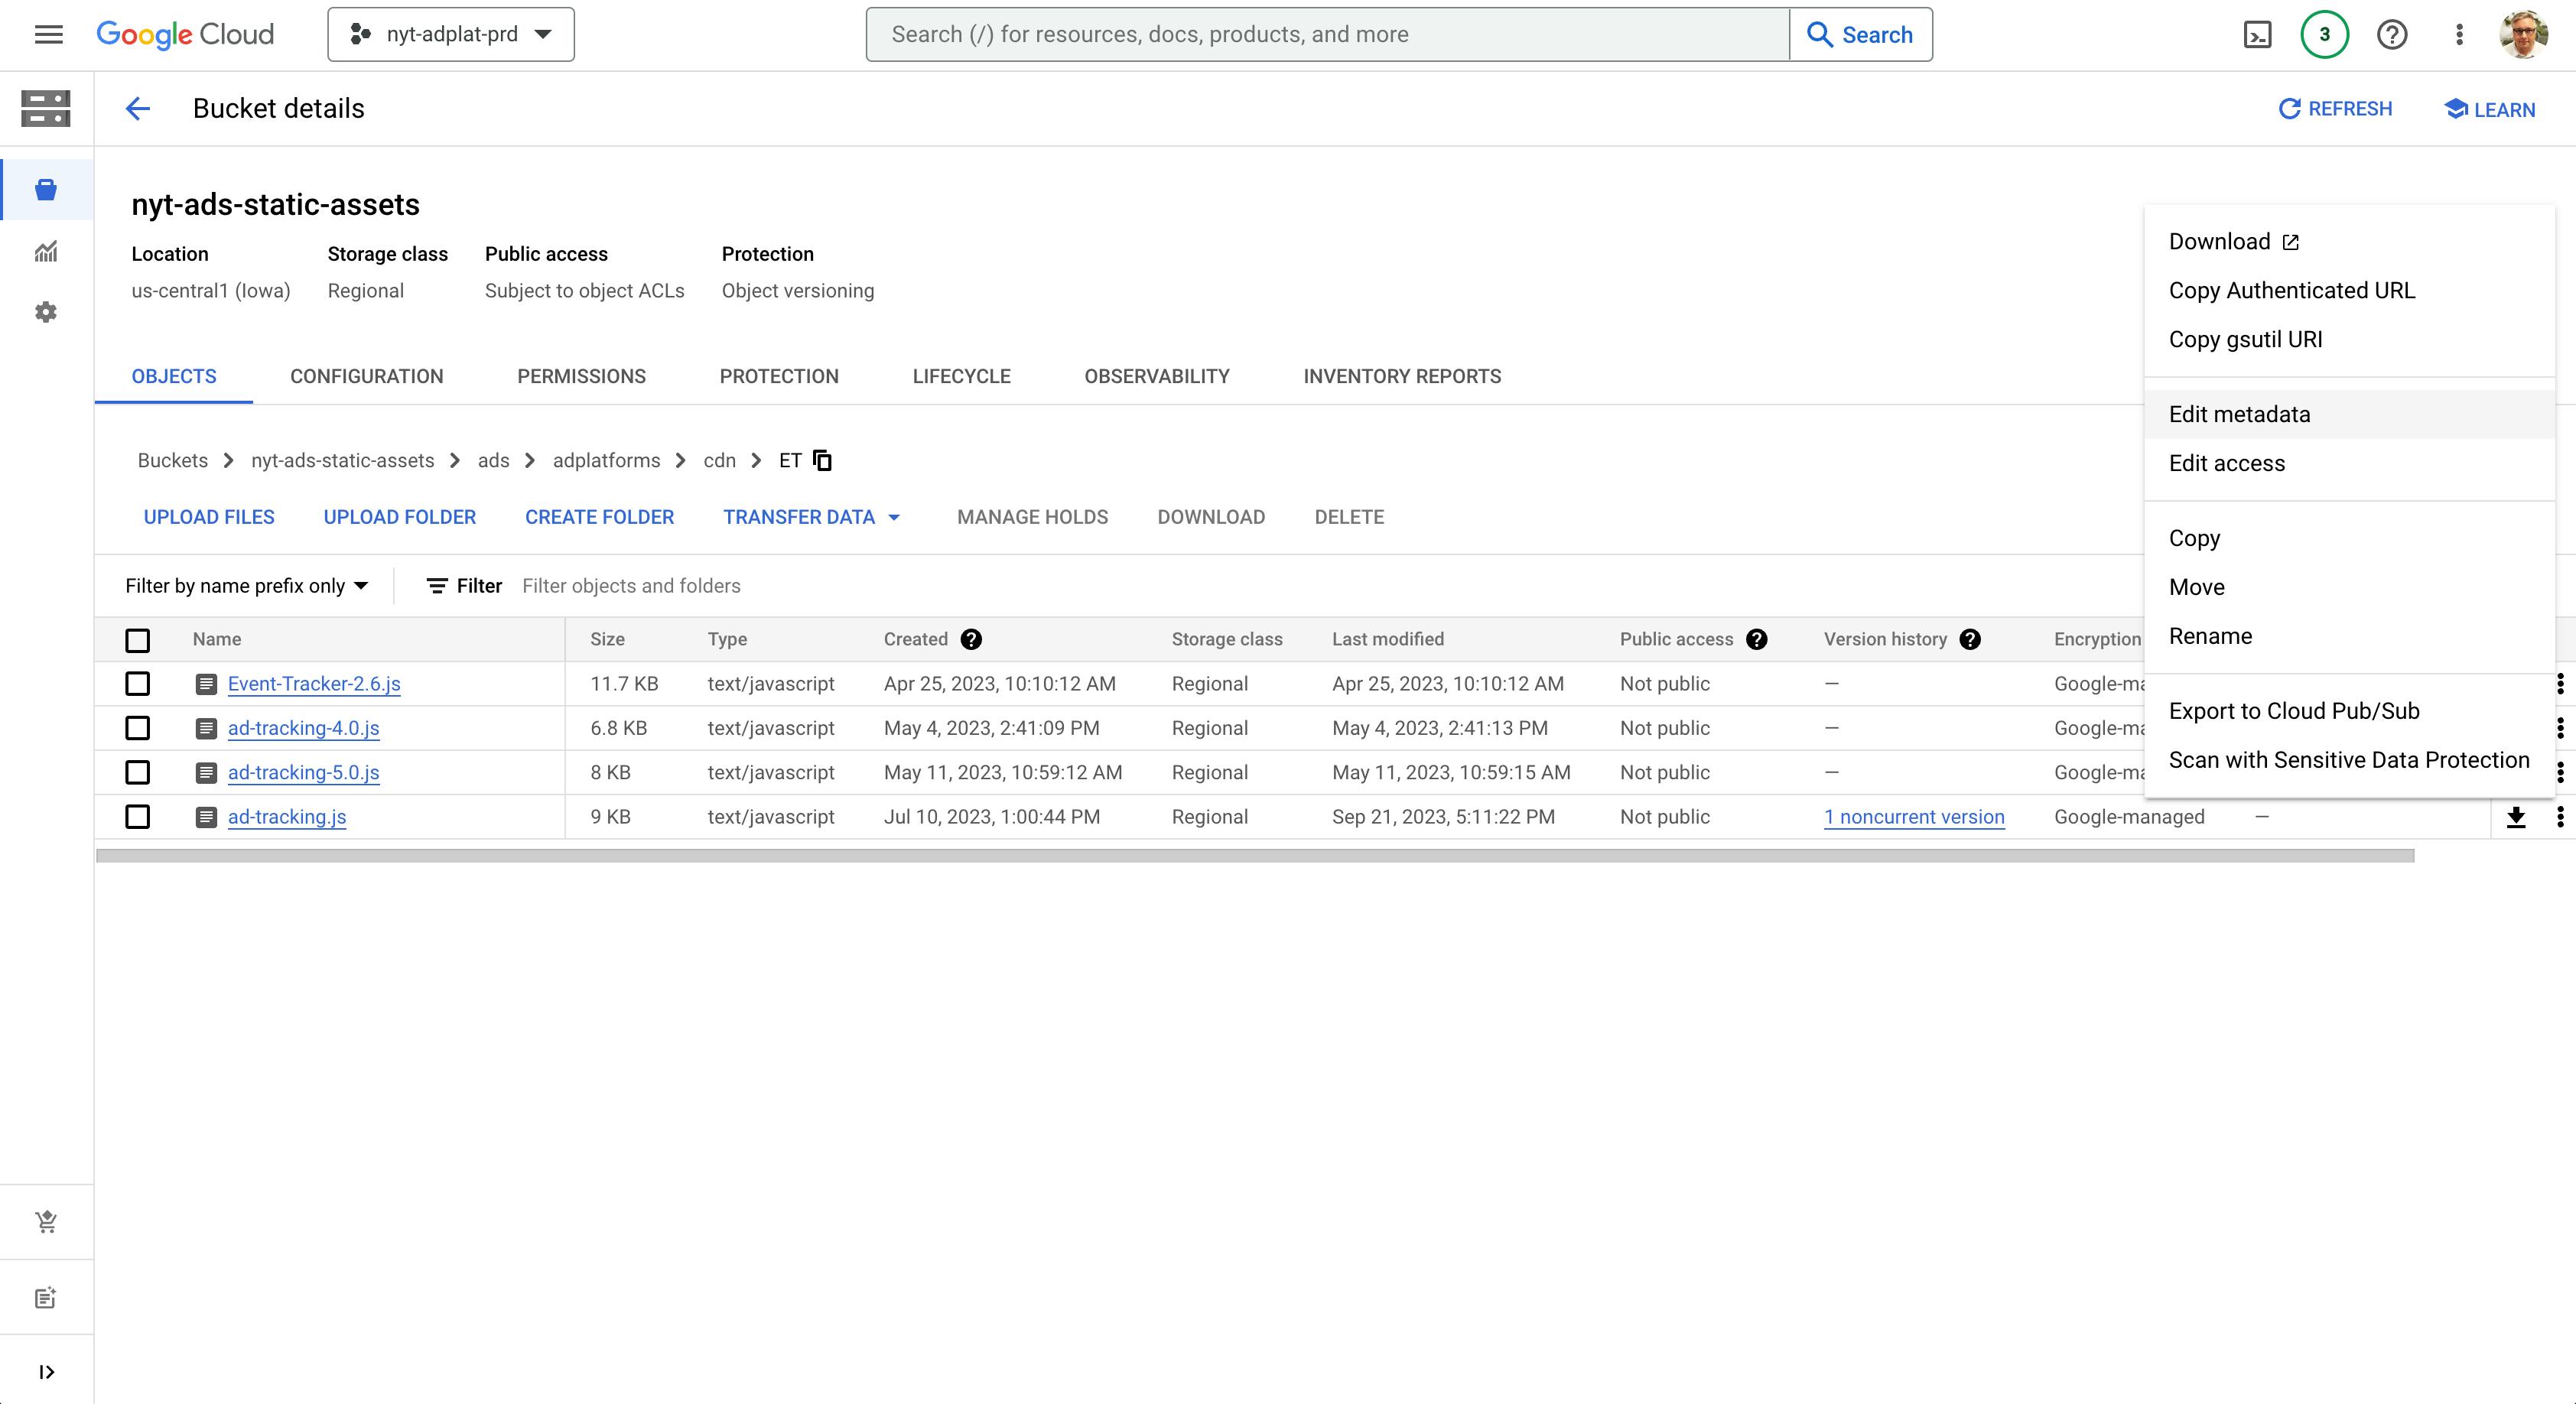Viewport: 2576px width, 1404px height.
Task: Click the Learn button
Action: (x=2489, y=109)
